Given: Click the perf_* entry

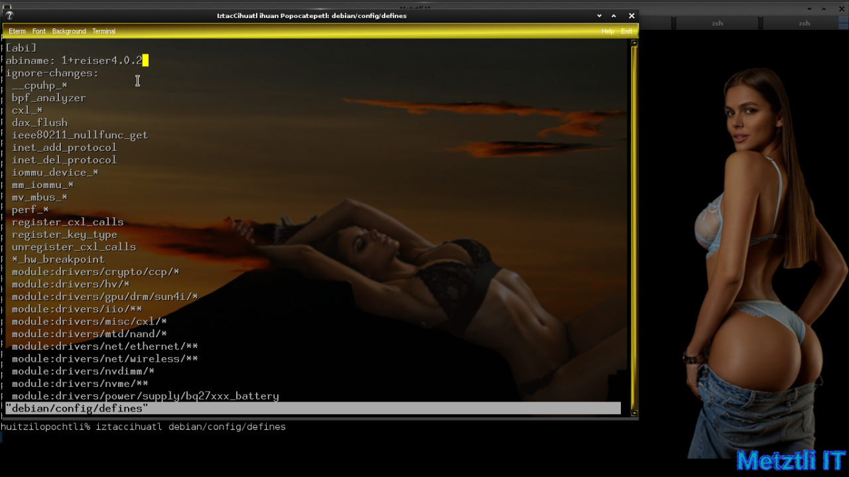Looking at the screenshot, I should click(30, 209).
